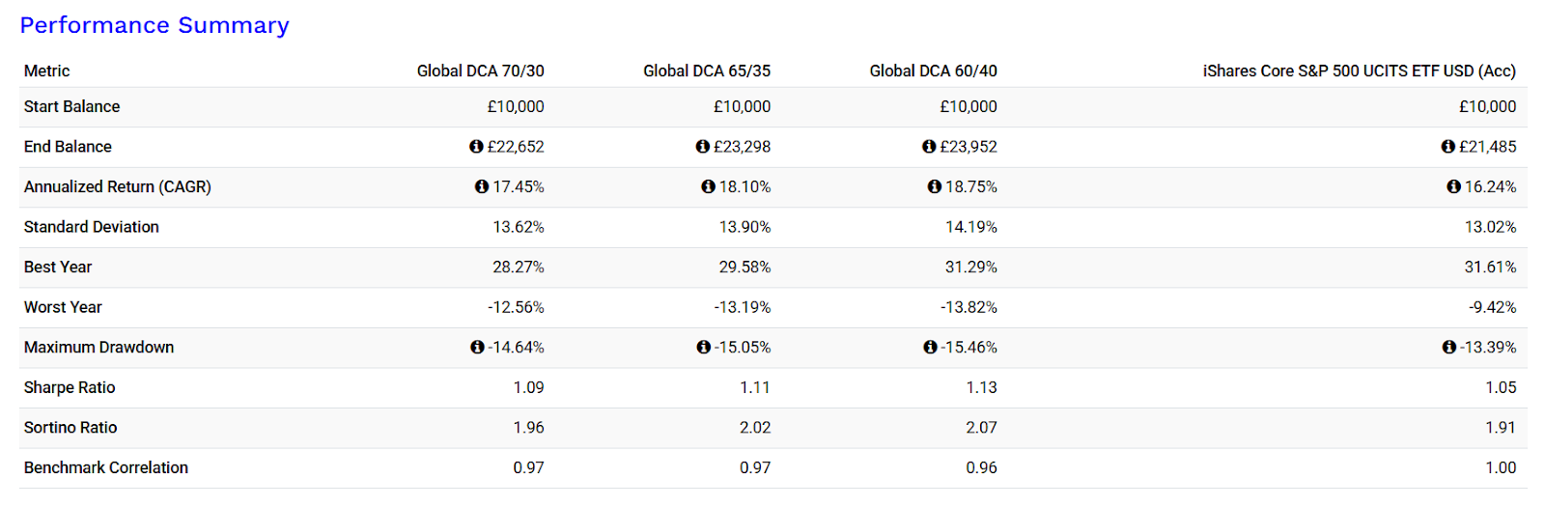Click info icon next to 16.24% CAGR
The width and height of the screenshot is (1545, 507).
coord(1454,186)
